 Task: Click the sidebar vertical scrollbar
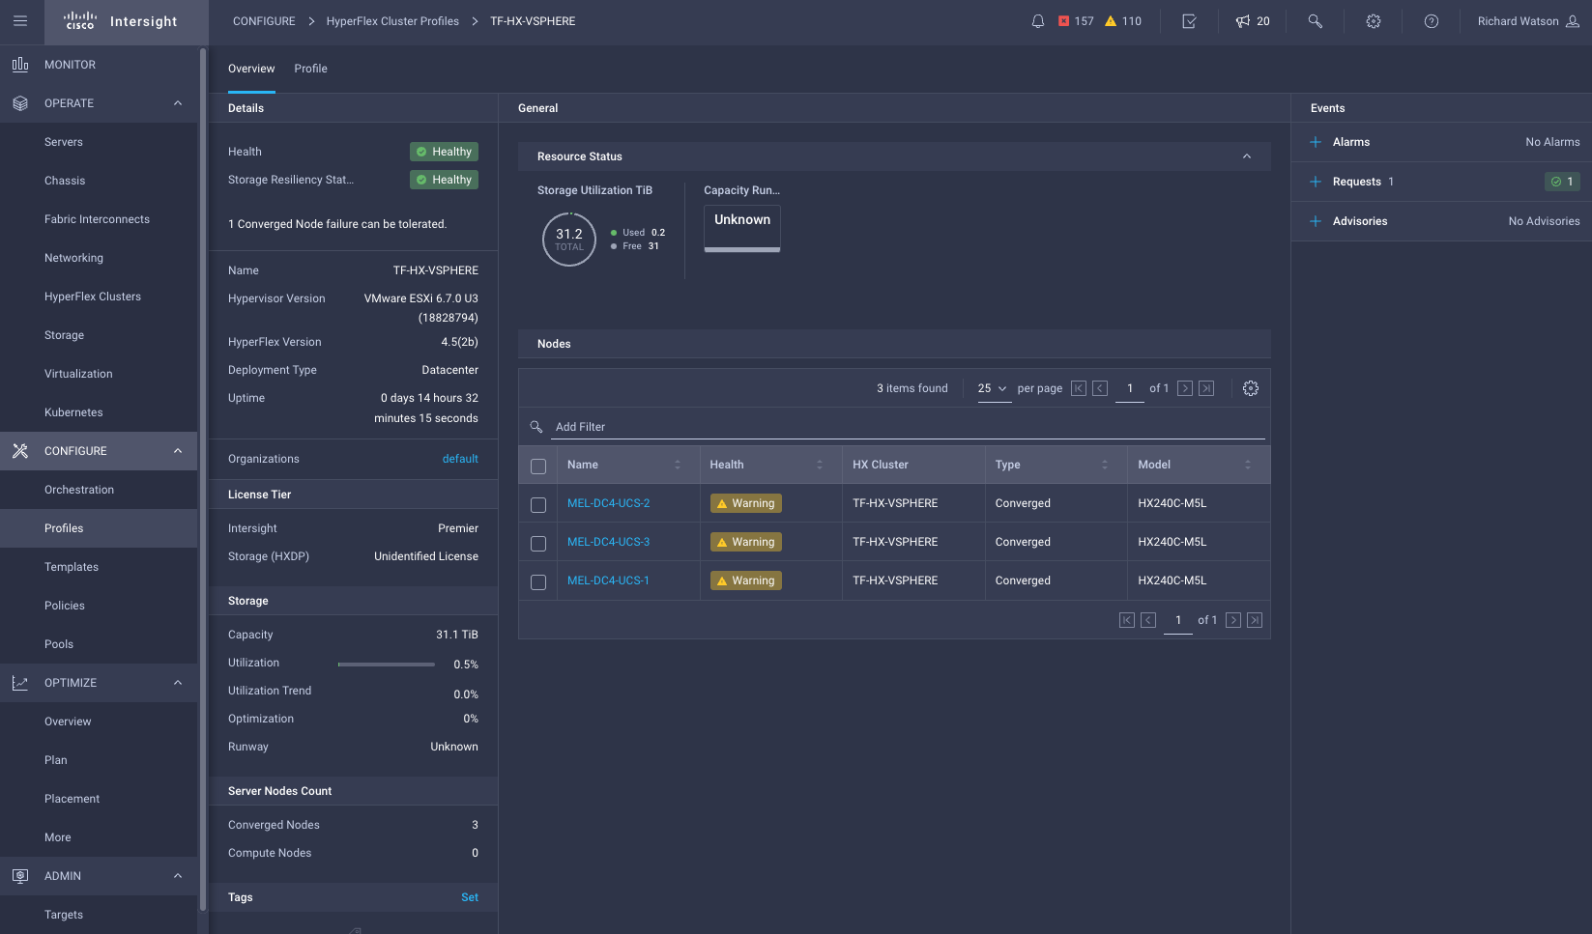tap(203, 478)
